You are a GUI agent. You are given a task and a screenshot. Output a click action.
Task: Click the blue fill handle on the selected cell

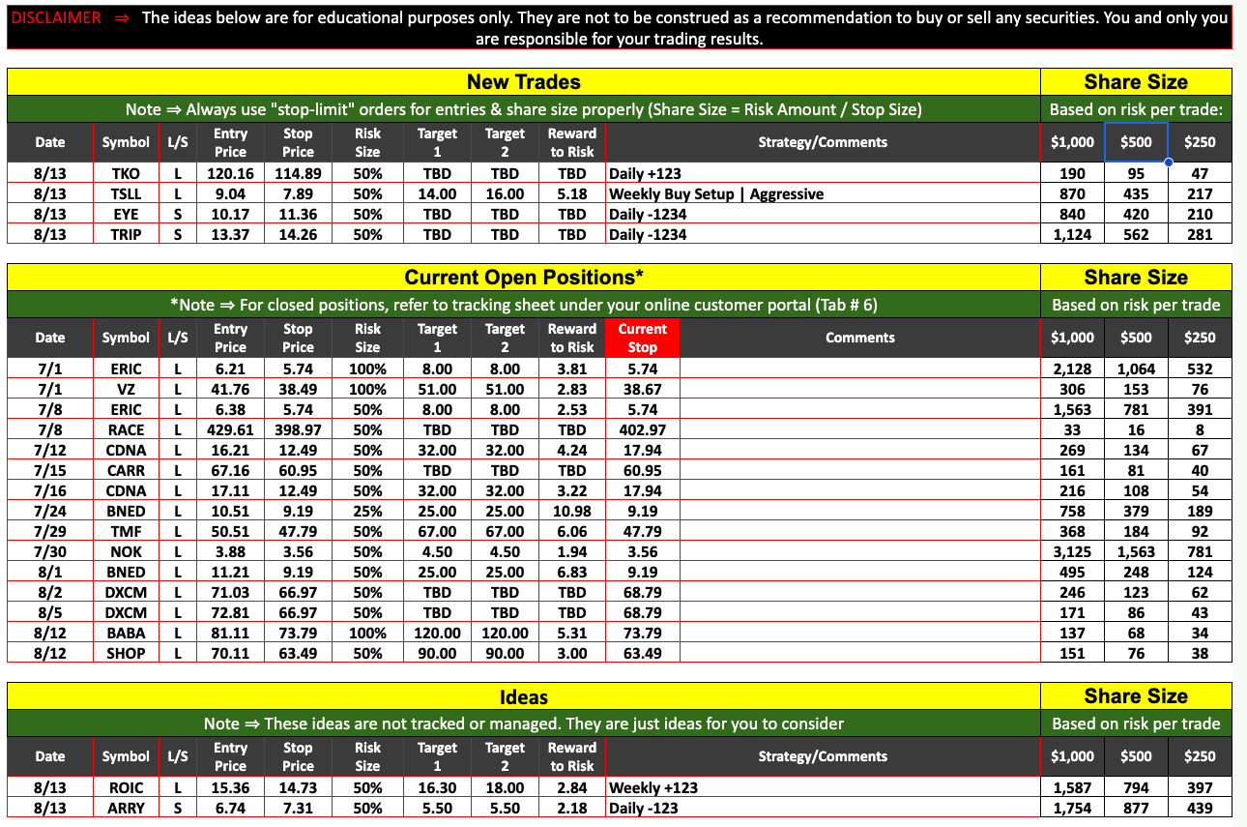click(1168, 162)
